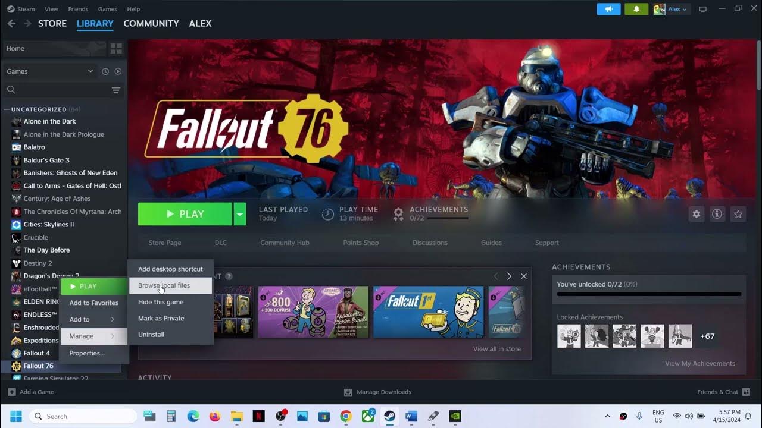Expand the Add to submenu

pos(93,319)
